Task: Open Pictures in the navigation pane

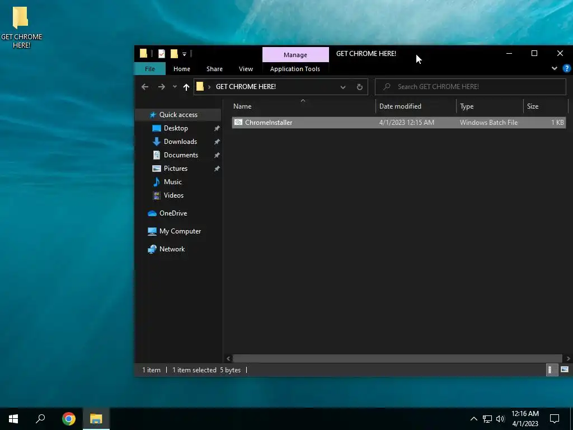Action: coord(175,169)
